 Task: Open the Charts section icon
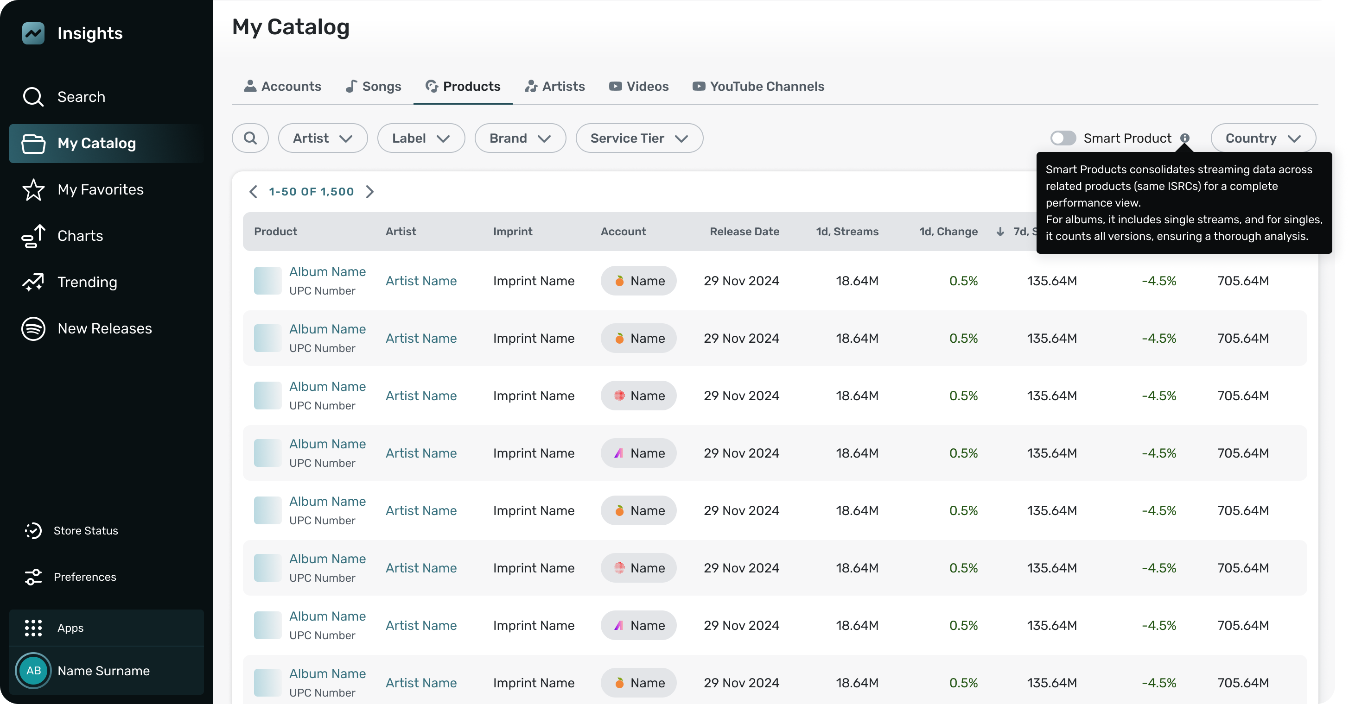tap(33, 236)
